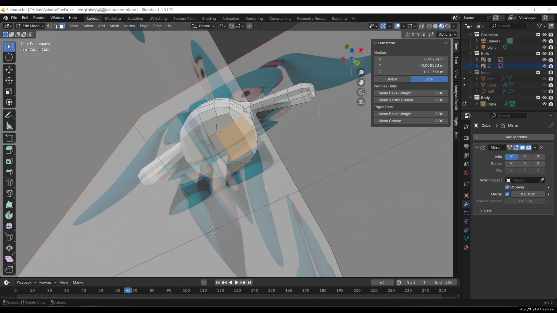Select the Extrude Region tool

pyautogui.click(x=9, y=150)
